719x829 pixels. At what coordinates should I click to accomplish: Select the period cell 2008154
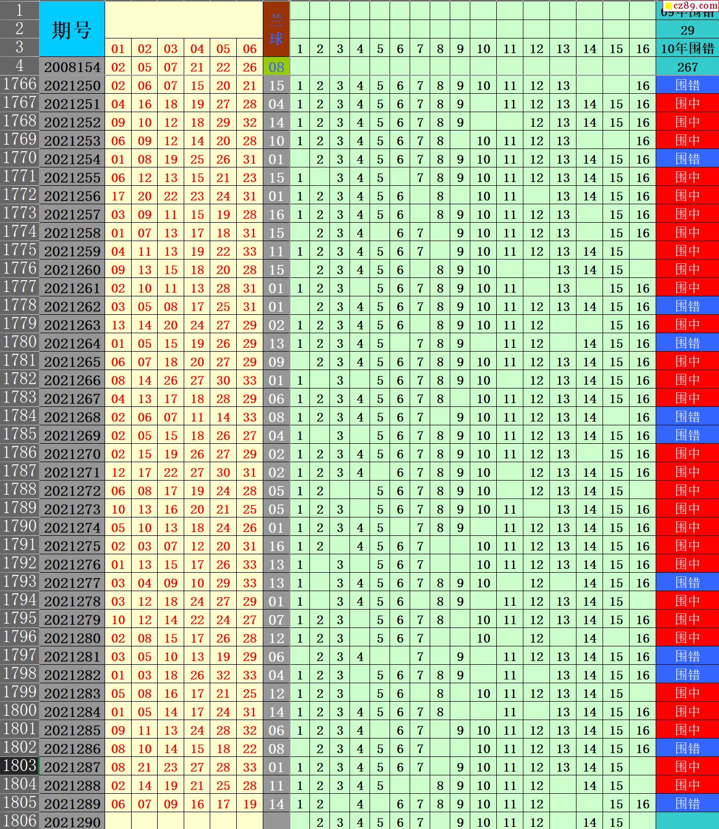(x=72, y=67)
